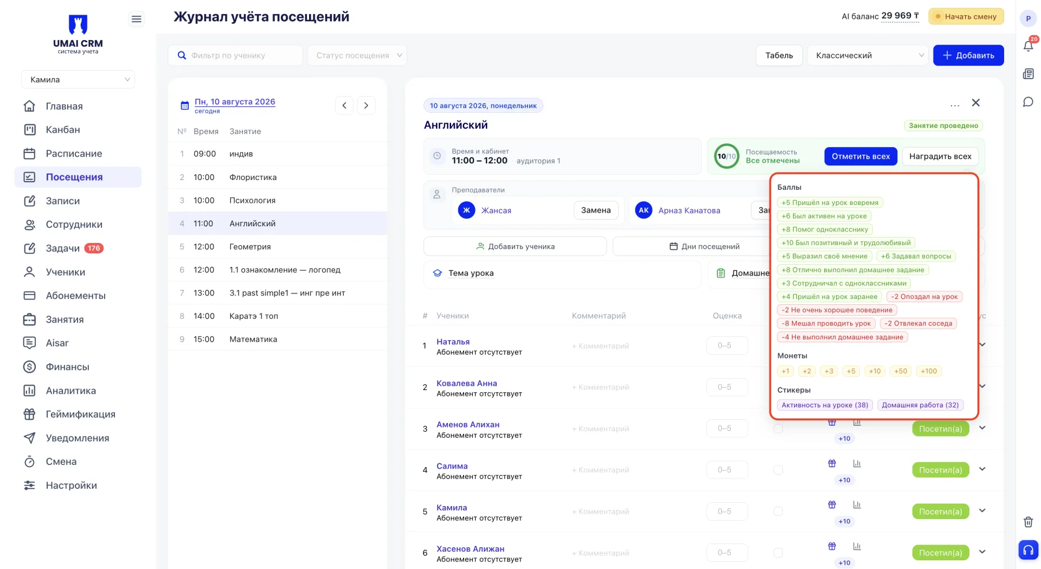Select the +8 Помог однокласснику points chip
Screen dimensions: 1041x569
pyautogui.click(x=825, y=229)
